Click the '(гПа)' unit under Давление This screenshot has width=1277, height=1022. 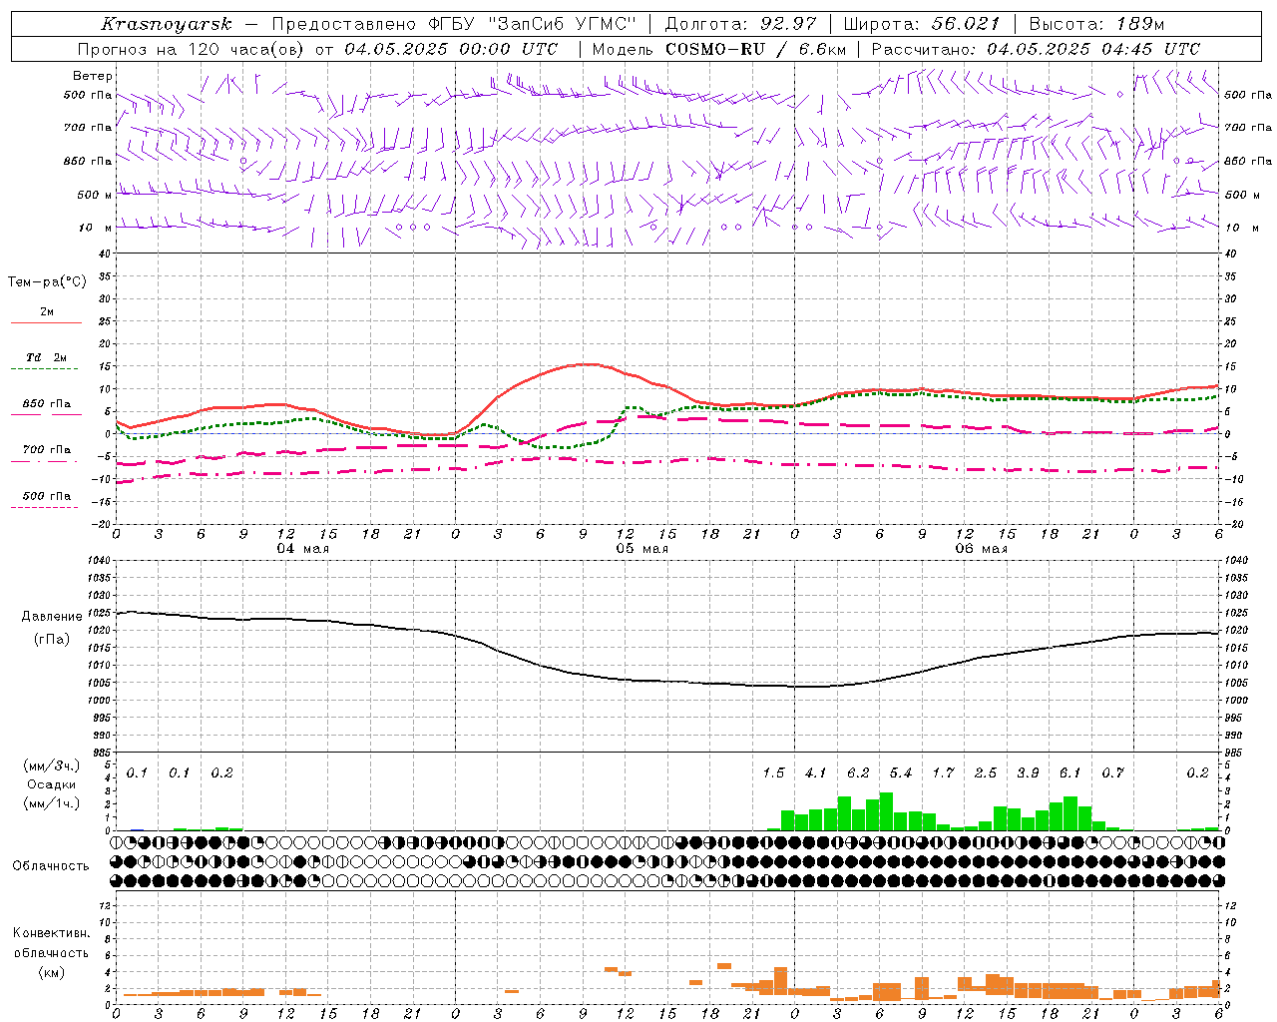pyautogui.click(x=52, y=640)
